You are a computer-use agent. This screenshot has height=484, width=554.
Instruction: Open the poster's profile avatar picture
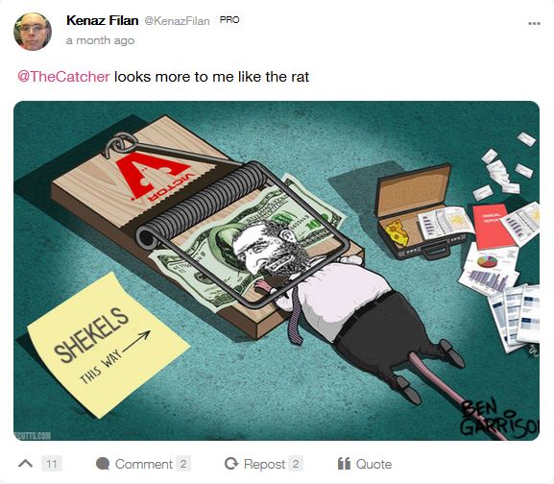(33, 32)
